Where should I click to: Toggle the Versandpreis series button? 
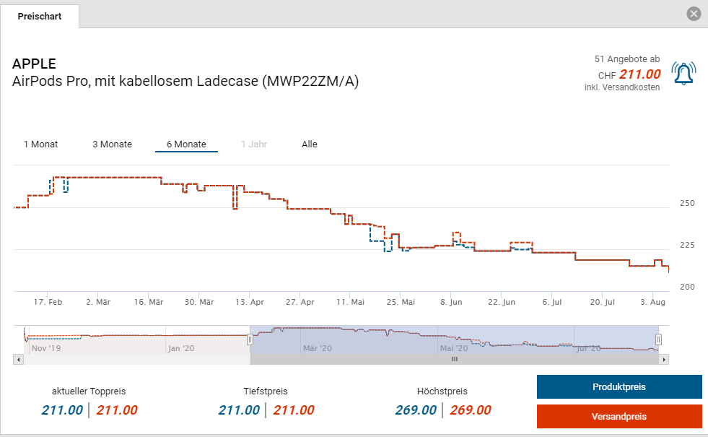point(619,416)
